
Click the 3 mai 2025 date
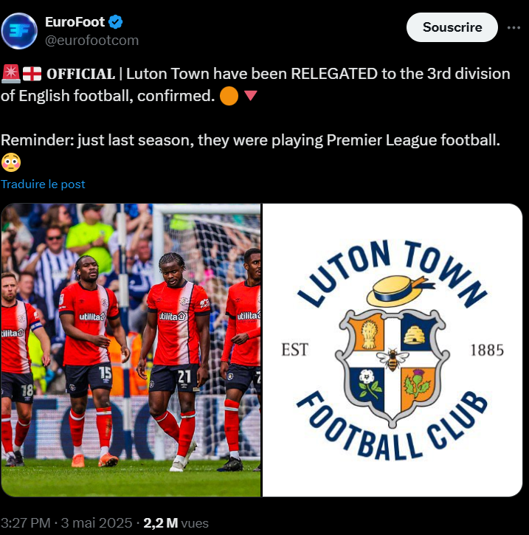click(97, 523)
